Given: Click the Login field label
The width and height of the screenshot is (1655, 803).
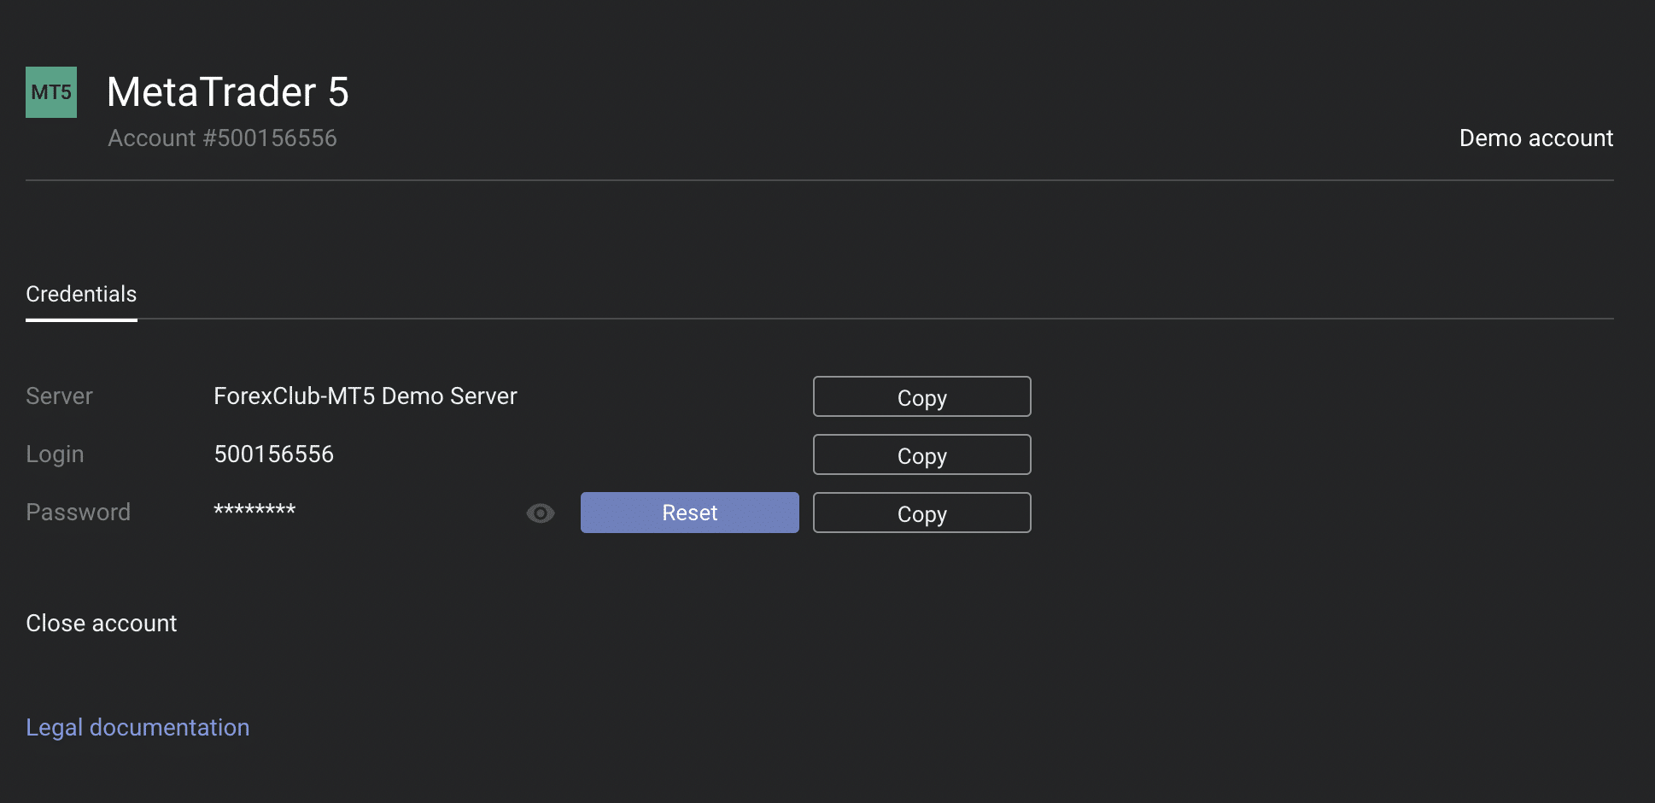Looking at the screenshot, I should pyautogui.click(x=55, y=454).
